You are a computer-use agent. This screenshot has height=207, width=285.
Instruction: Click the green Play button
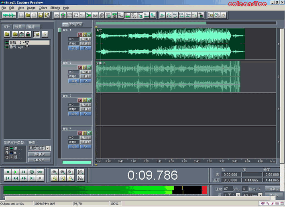click(15, 172)
